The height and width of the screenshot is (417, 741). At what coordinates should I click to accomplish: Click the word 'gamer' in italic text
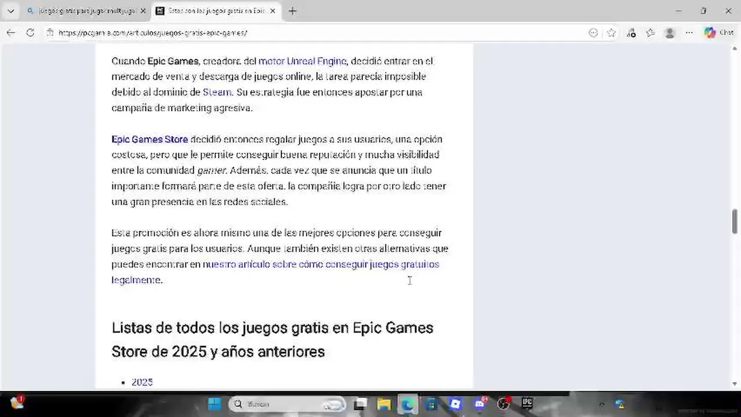click(x=211, y=170)
